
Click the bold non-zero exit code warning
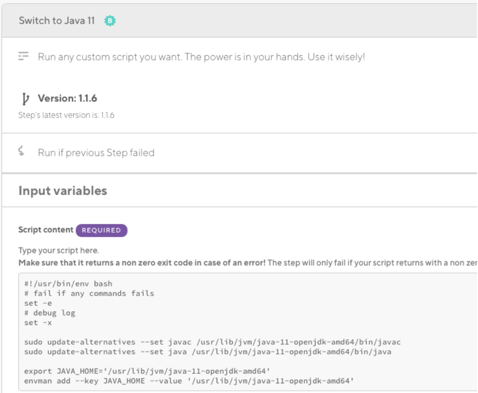pos(142,262)
